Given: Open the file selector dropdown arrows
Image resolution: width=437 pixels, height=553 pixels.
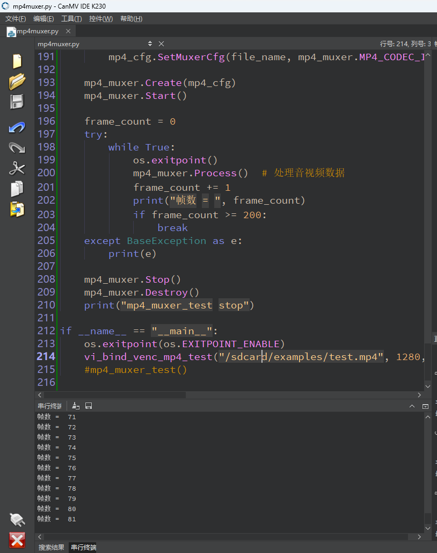Looking at the screenshot, I should 150,44.
